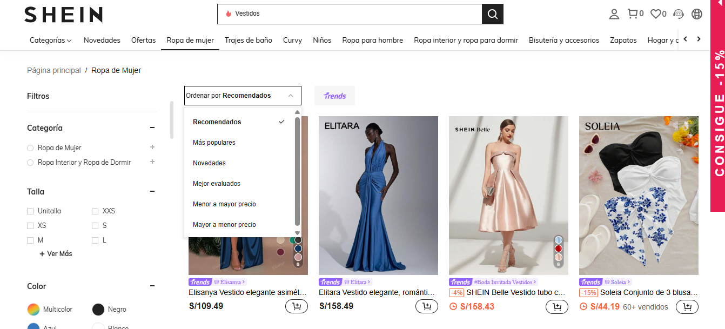Open Zapatos in navigation
This screenshot has width=725, height=329.
[623, 40]
